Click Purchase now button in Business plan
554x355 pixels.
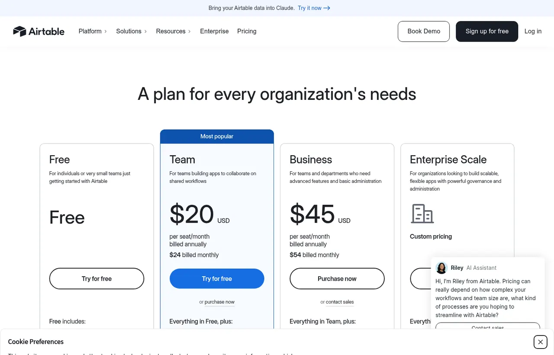(337, 278)
